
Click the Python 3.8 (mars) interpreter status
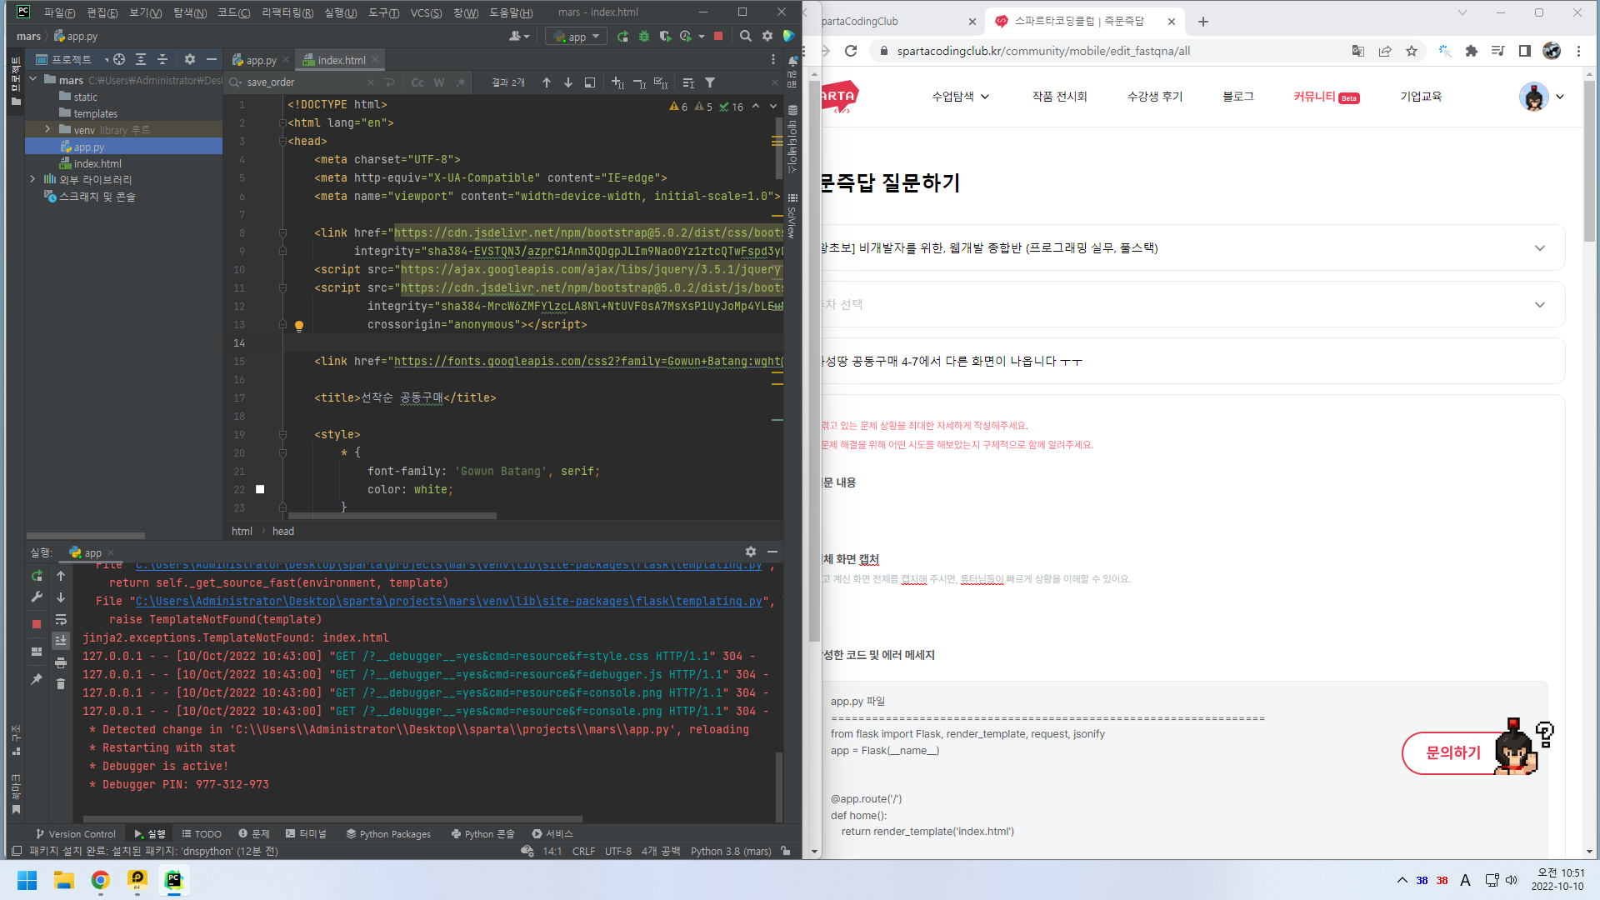(731, 851)
